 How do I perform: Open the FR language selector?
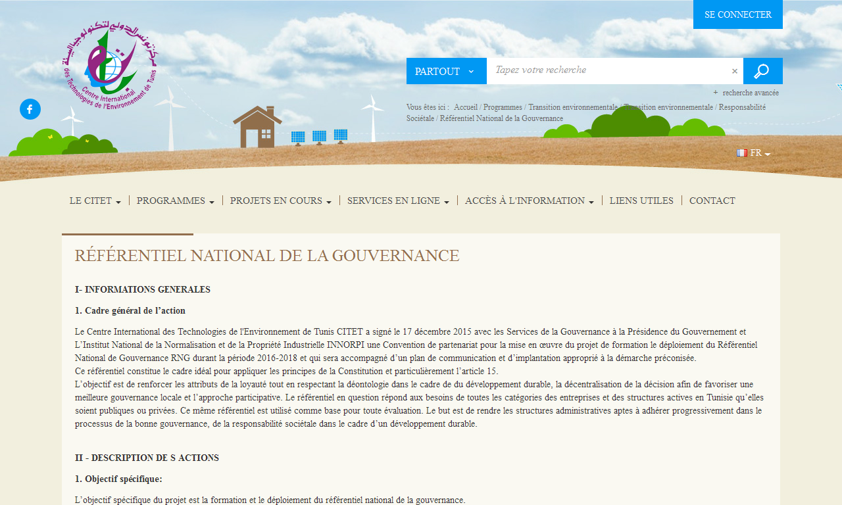(754, 153)
